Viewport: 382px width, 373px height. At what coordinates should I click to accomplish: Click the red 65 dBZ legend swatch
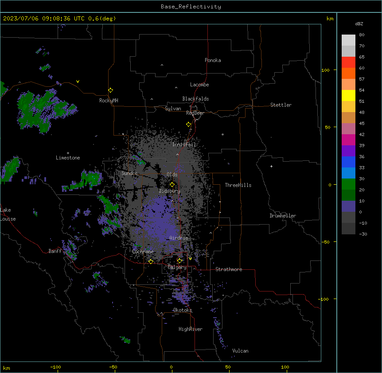pyautogui.click(x=348, y=62)
